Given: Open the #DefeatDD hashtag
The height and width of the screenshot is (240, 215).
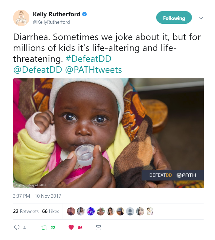Looking at the screenshot, I should click(x=92, y=59).
